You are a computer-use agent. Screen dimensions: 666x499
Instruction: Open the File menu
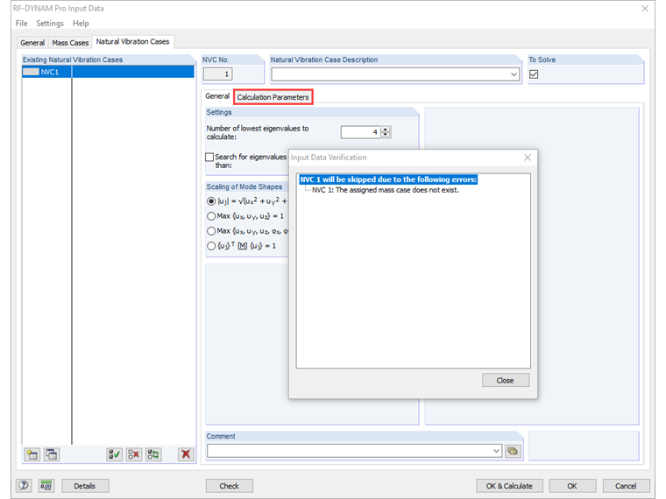pyautogui.click(x=21, y=24)
